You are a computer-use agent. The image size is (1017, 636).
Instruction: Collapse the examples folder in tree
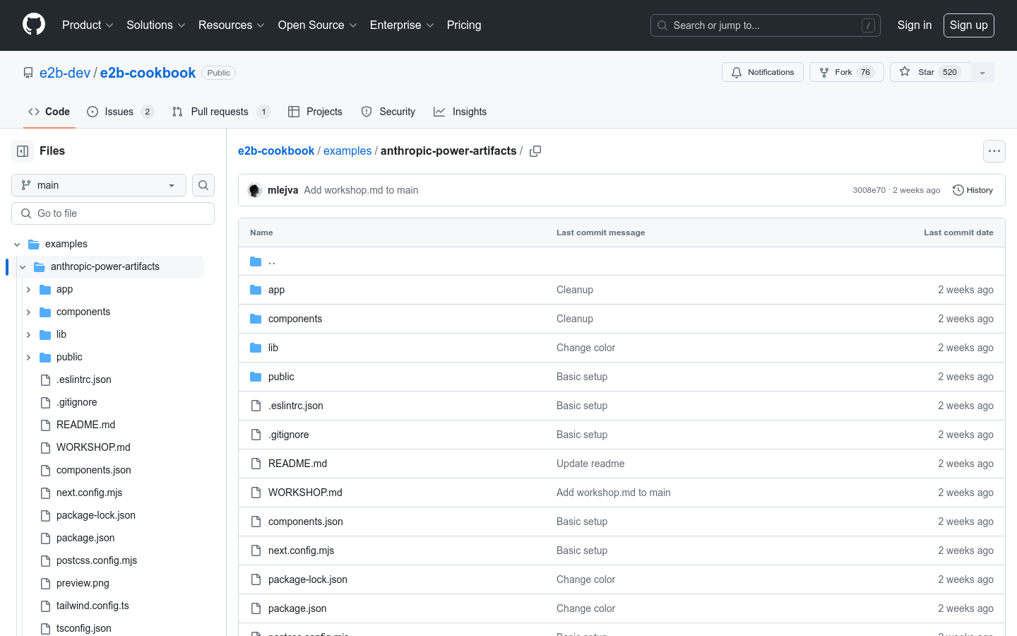(x=17, y=245)
